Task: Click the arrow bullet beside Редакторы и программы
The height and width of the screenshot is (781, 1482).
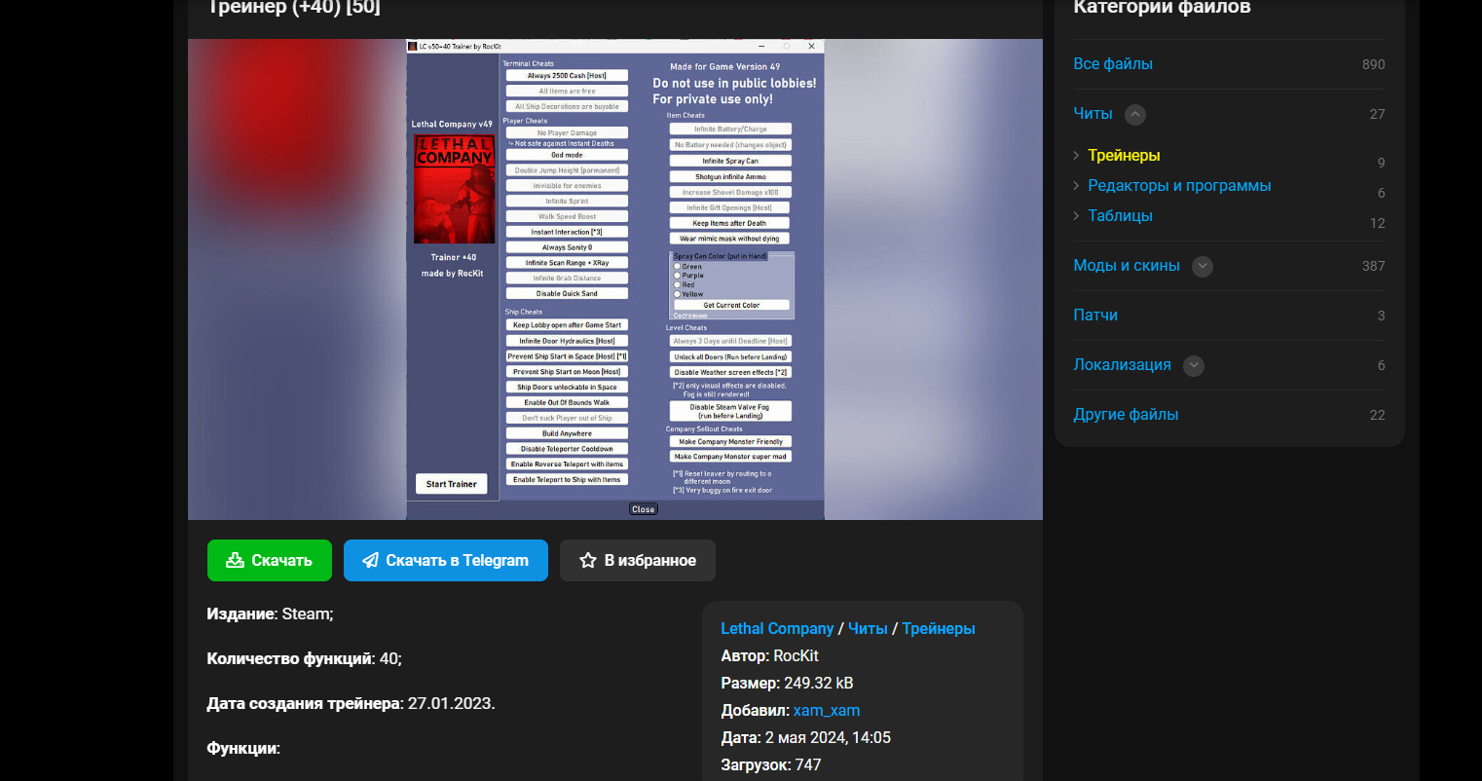Action: [x=1076, y=186]
